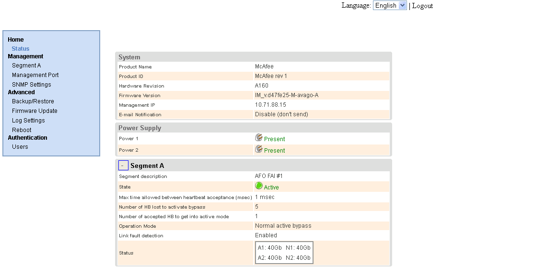Viewport: 558px width, 277px height.
Task: Go to Management Port settings
Action: (x=35, y=75)
